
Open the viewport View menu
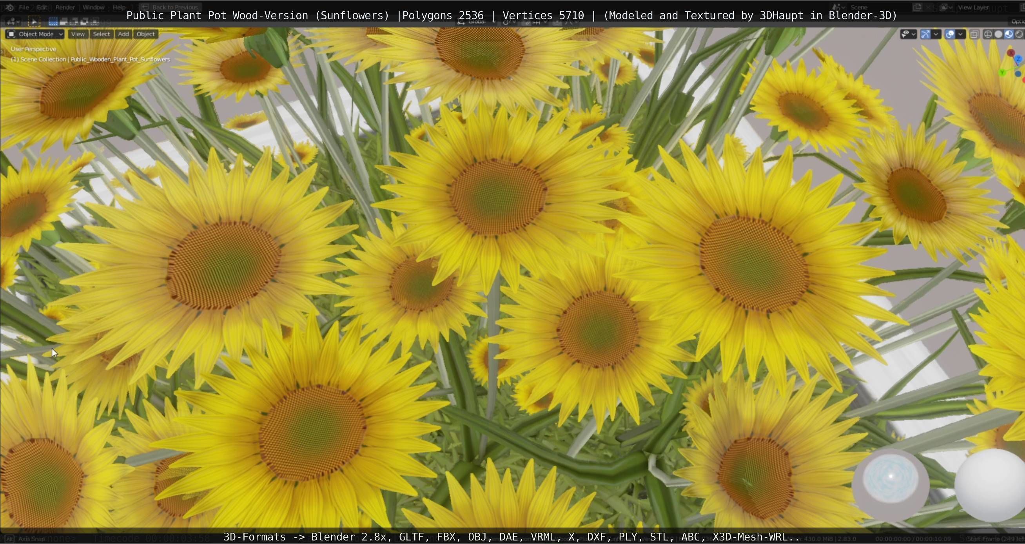tap(78, 34)
